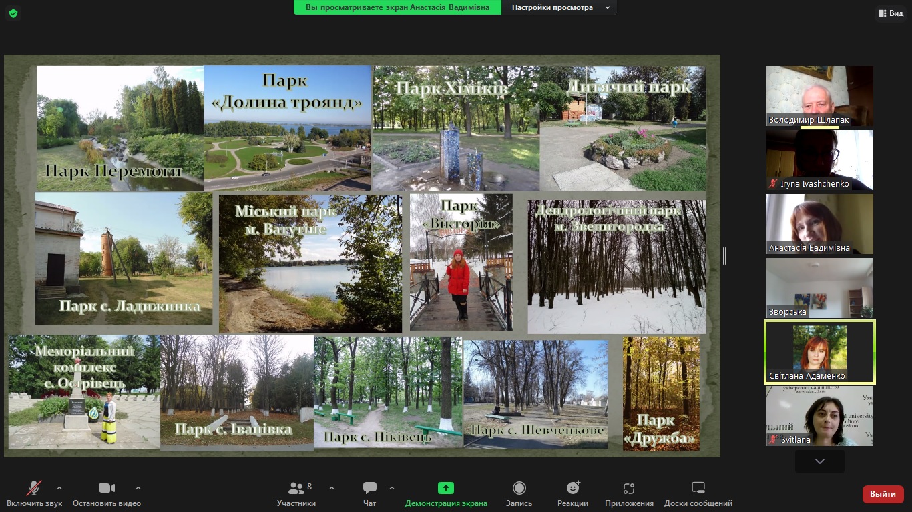
Task: Open Настройки просмотра view options dropdown
Action: coord(561,7)
